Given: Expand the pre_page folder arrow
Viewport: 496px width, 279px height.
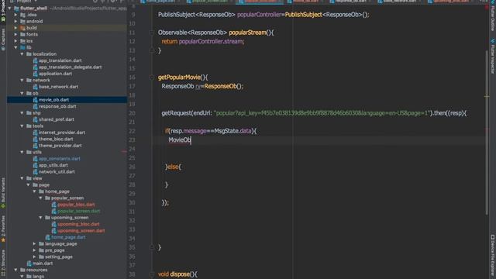Looking at the screenshot, I should click(x=34, y=250).
